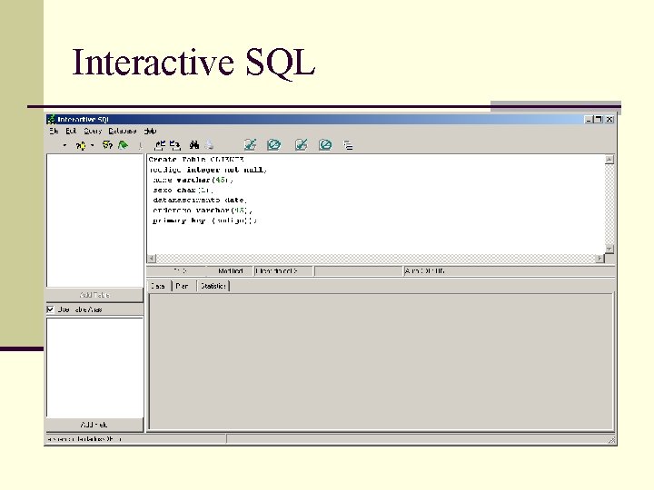Click the icon immediately left of the binoculars
This screenshot has width=654, height=490.
175,145
